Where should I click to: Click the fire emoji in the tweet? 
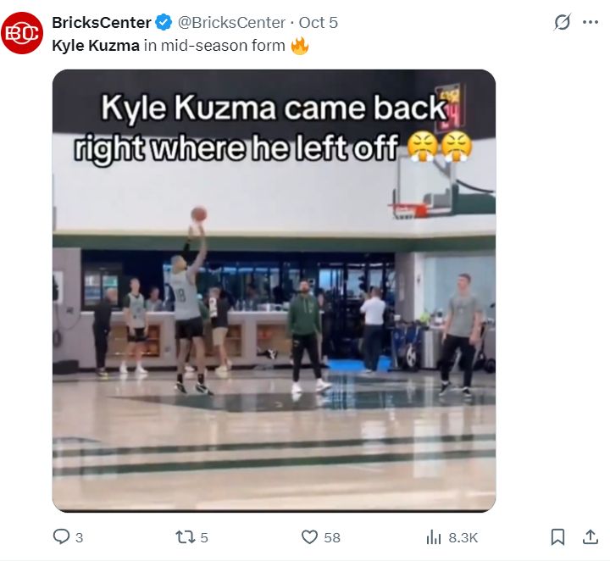(300, 45)
